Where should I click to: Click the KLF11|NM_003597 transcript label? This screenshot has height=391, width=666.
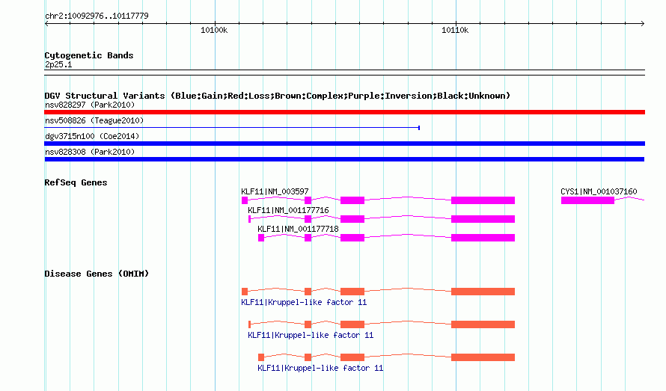click(x=275, y=191)
